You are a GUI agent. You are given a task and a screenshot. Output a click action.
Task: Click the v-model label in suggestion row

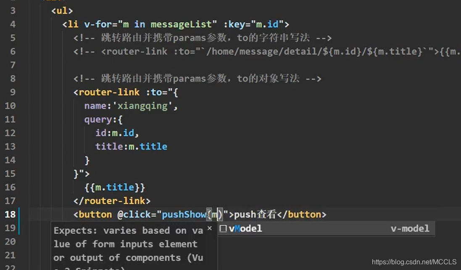coord(410,228)
